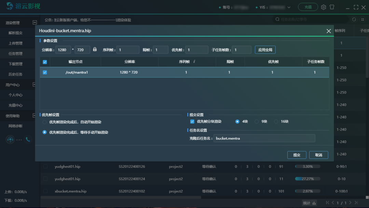369x208 pixels.
Task: Open 下载管理 in the sidebar
Action: [15, 64]
